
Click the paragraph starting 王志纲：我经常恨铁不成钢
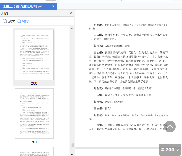coord(128,67)
